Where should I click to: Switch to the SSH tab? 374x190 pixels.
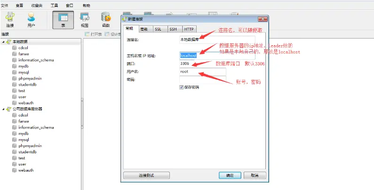click(173, 29)
